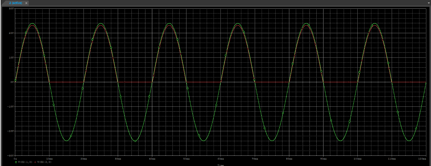The width and height of the screenshot is (431, 166).
Task: Click the 0V y-axis label
Action: click(x=12, y=82)
